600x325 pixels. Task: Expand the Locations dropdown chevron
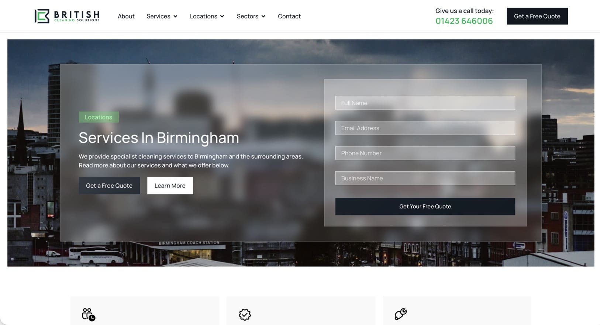tap(222, 16)
